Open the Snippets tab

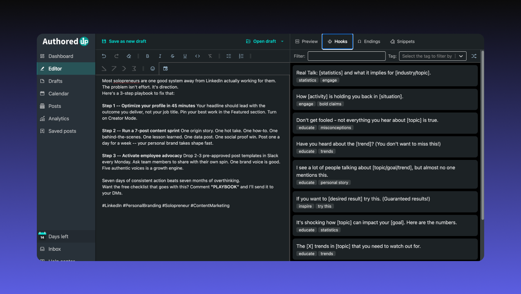coord(402,42)
